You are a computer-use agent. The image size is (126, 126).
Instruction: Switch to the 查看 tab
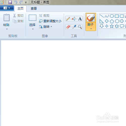[x=34, y=9]
